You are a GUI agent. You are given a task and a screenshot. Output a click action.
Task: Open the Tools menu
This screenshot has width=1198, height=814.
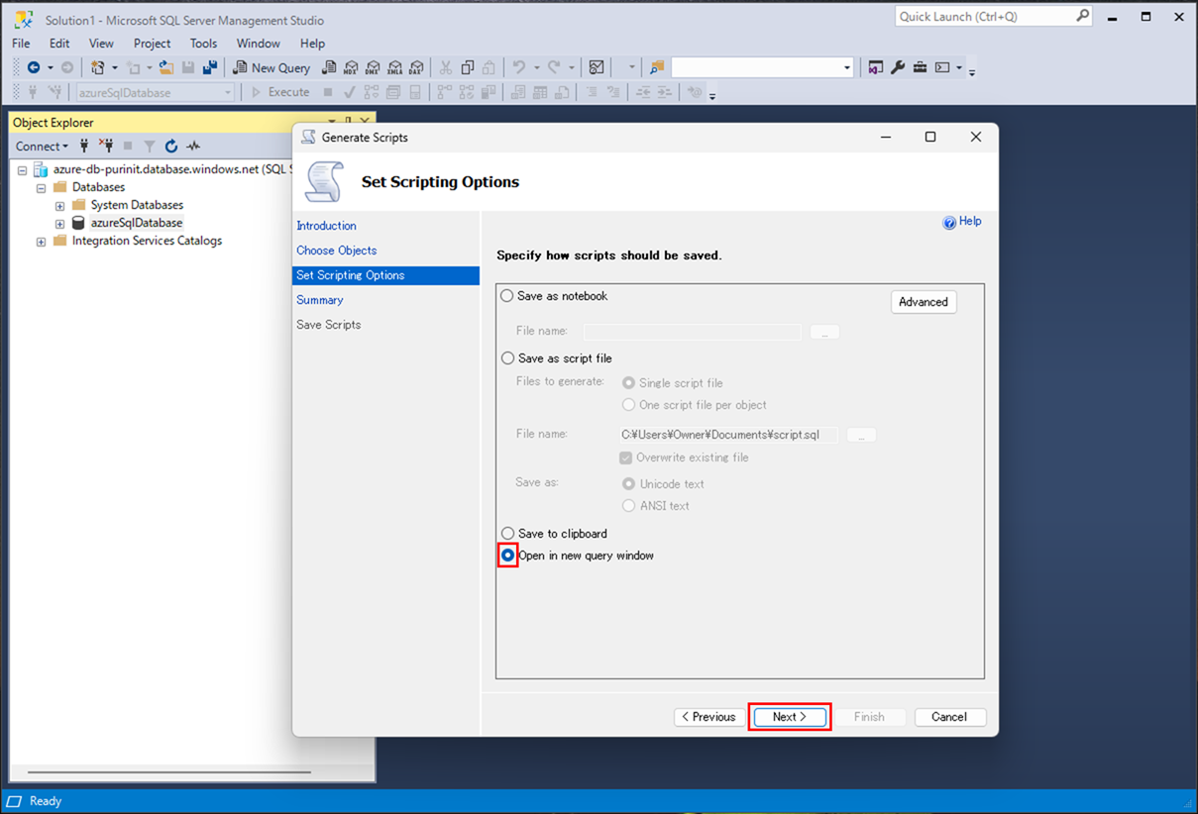pos(203,44)
